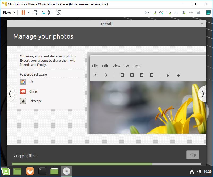Open the Linux Mint start menu
The image size is (213, 177).
pyautogui.click(x=6, y=171)
